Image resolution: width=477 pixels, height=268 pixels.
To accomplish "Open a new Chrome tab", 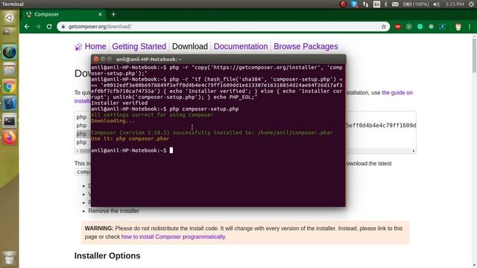I will tap(113, 14).
